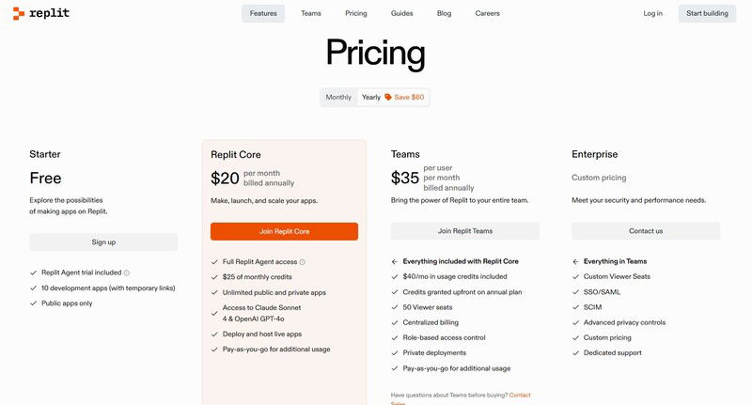Screen dimensions: 752x405
Task: Go to the Pricing navigation item
Action: pyautogui.click(x=356, y=13)
